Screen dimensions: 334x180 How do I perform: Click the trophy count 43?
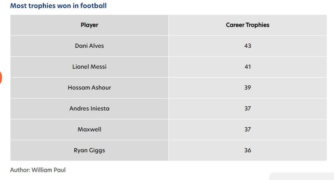tap(248, 46)
